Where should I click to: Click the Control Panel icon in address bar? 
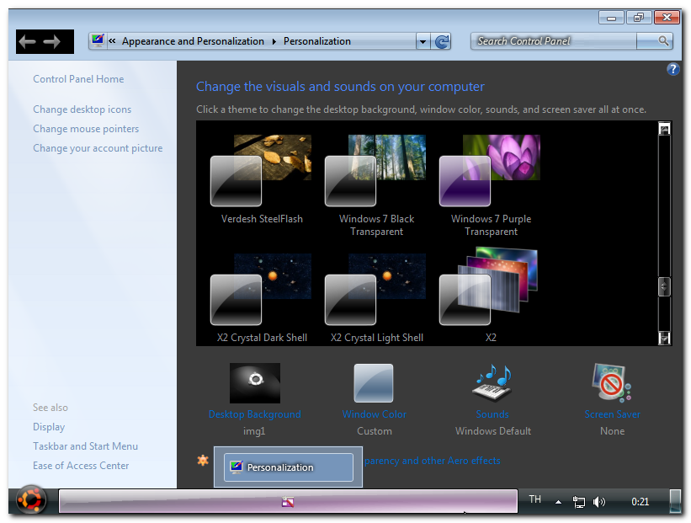[x=98, y=41]
